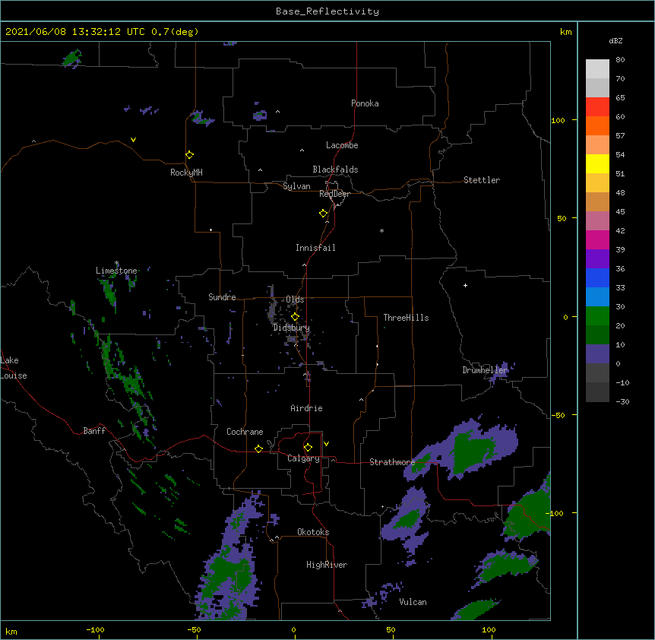655x640 pixels.
Task: Click the 100 tick on the horizontal km axis
Action: tap(489, 629)
